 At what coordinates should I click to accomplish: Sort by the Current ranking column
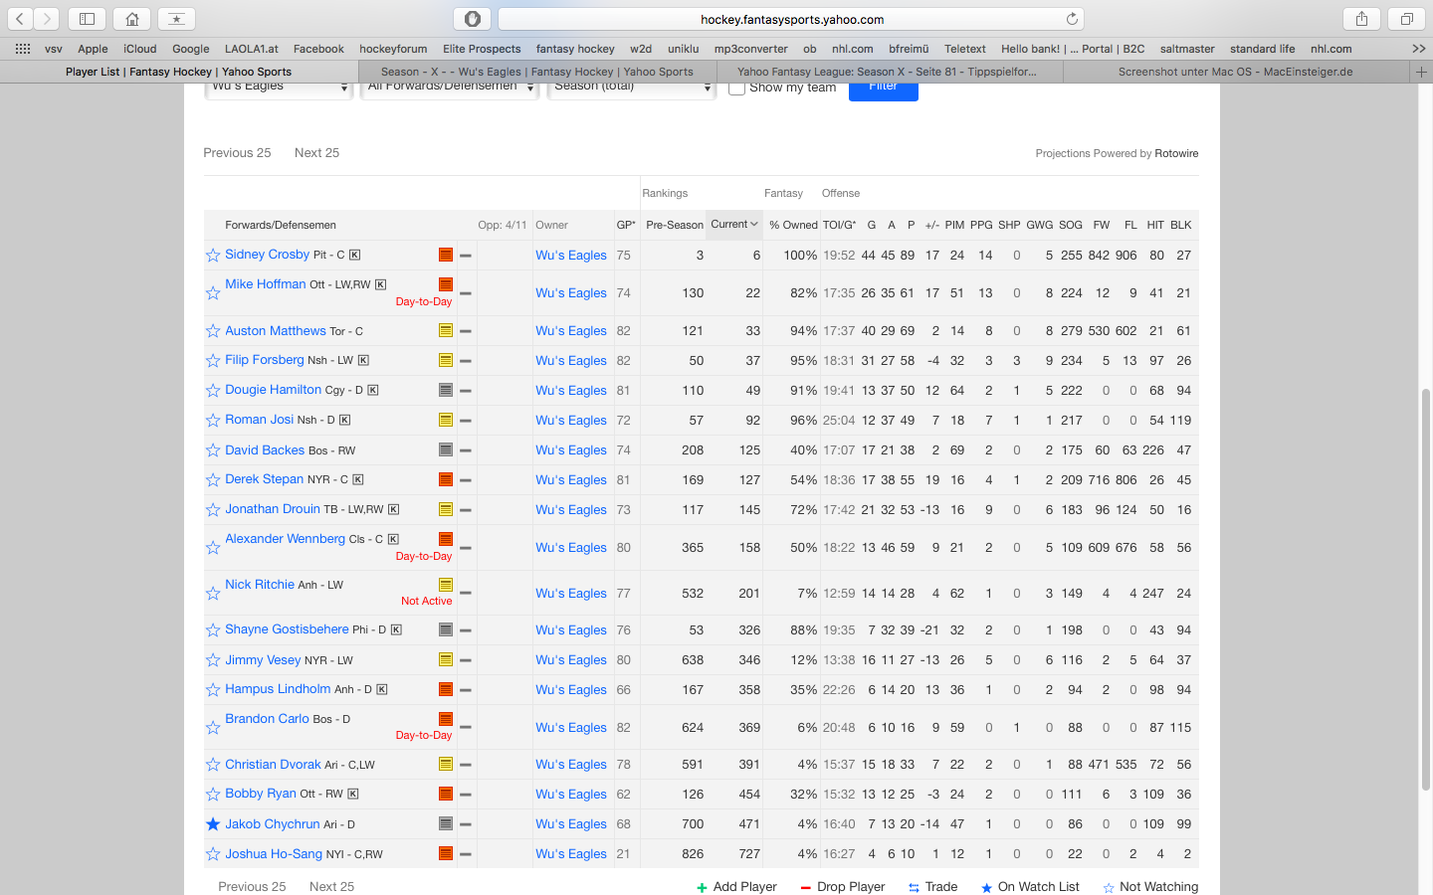click(733, 225)
